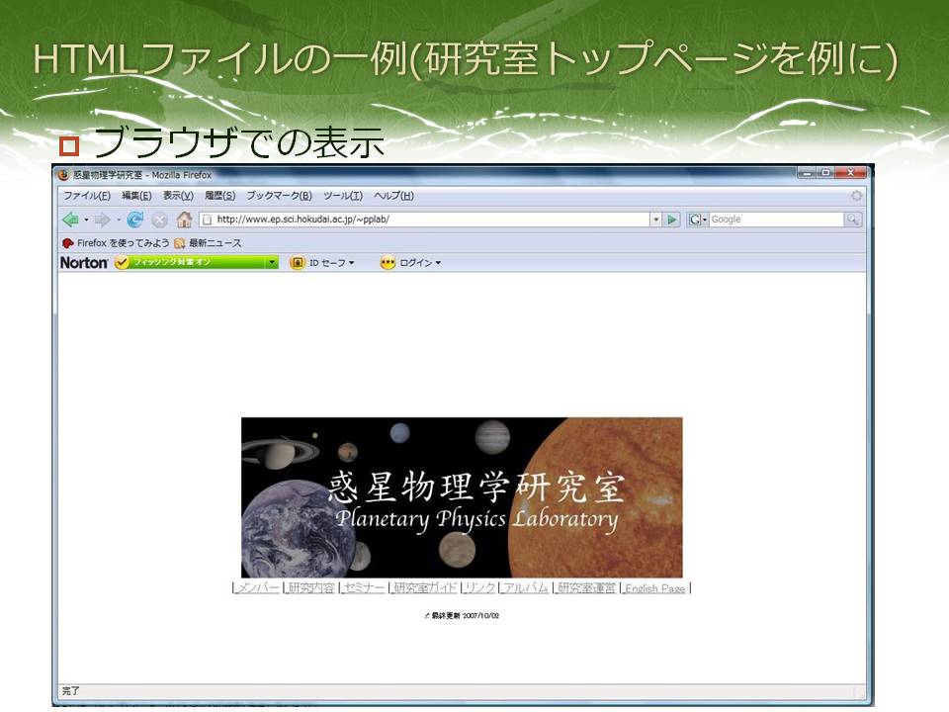
Task: Open the ブックマーク(B) menu
Action: click(279, 196)
